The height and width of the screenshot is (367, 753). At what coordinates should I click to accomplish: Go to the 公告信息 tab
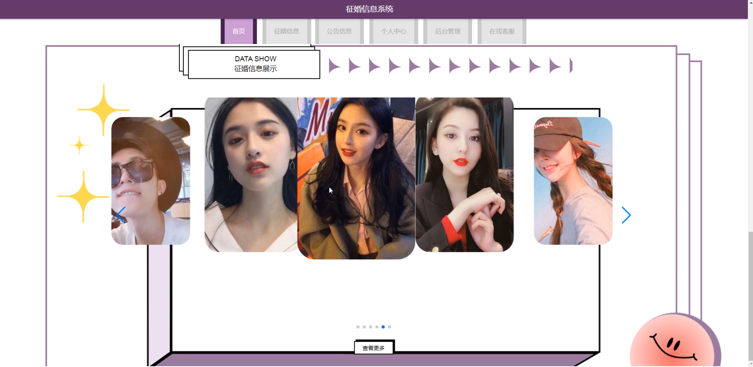coord(339,31)
